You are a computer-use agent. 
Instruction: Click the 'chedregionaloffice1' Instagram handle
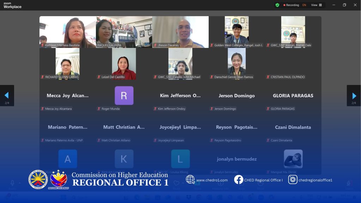(316, 180)
